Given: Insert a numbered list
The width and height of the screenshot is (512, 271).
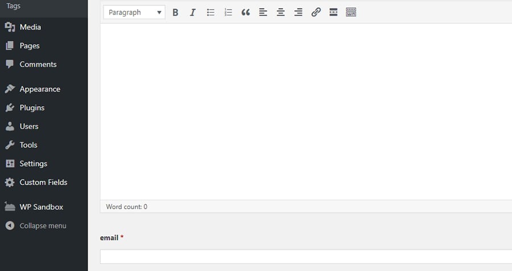Looking at the screenshot, I should (x=228, y=12).
